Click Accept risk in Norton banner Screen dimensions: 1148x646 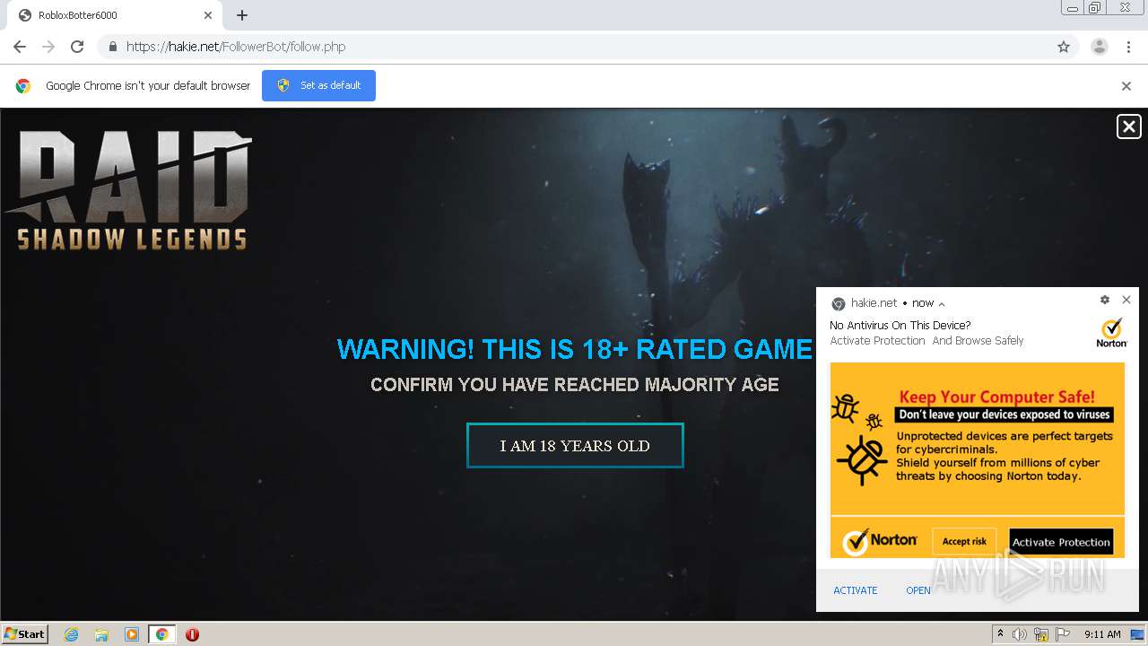[x=964, y=541]
